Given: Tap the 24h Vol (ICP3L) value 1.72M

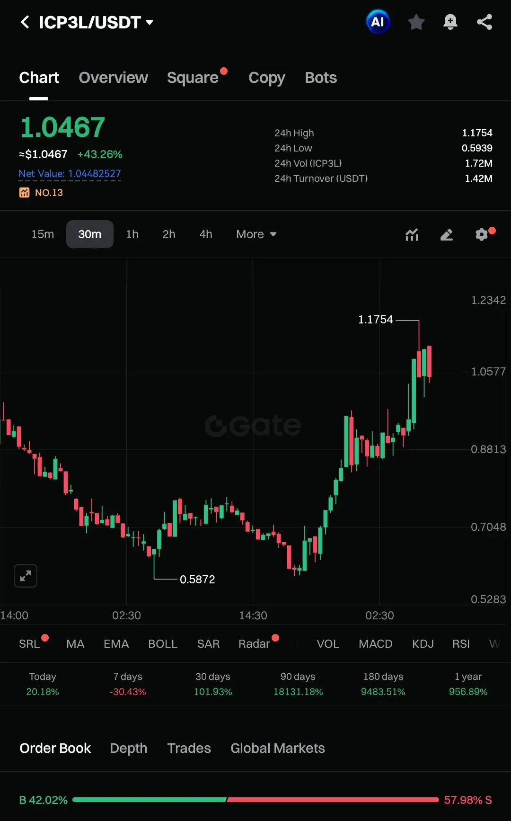Looking at the screenshot, I should (x=478, y=163).
